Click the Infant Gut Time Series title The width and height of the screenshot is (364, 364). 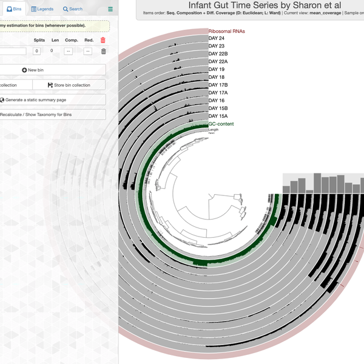point(265,5)
